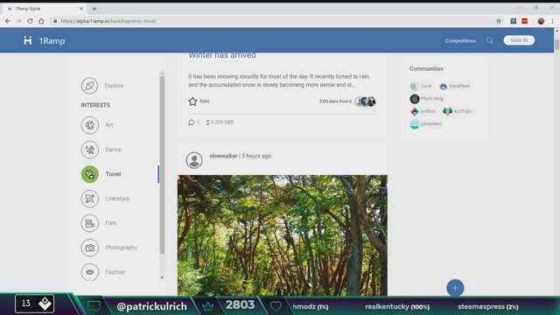Open the browser menu dots
This screenshot has width=560, height=315.
[x=552, y=21]
